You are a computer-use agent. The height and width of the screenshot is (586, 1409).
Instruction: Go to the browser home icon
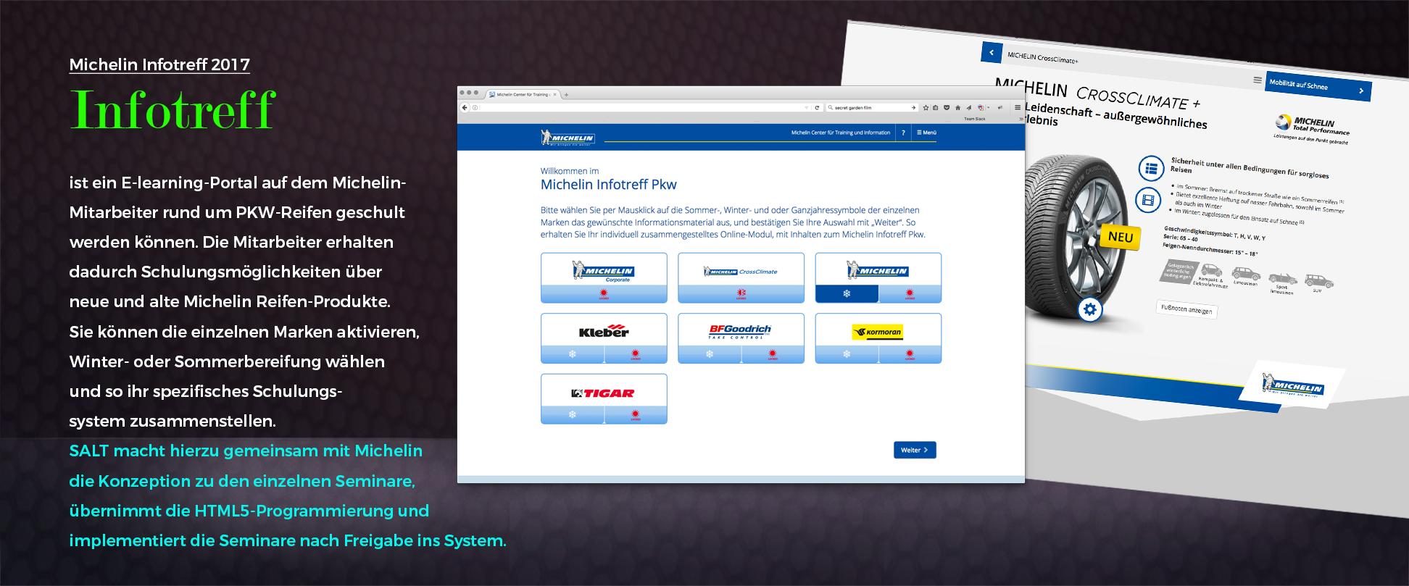957,108
